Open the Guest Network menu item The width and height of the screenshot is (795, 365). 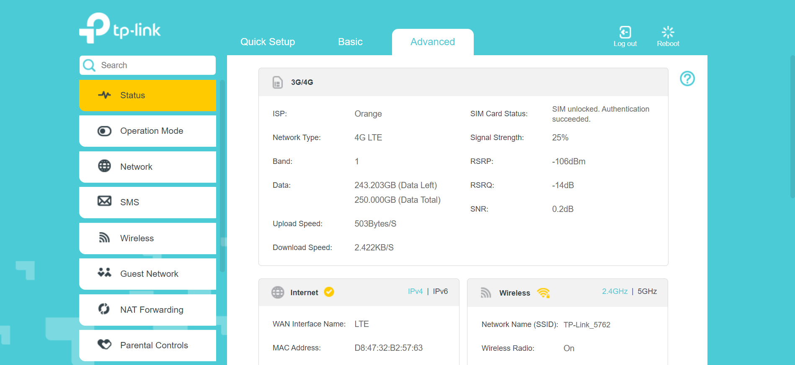pyautogui.click(x=147, y=274)
